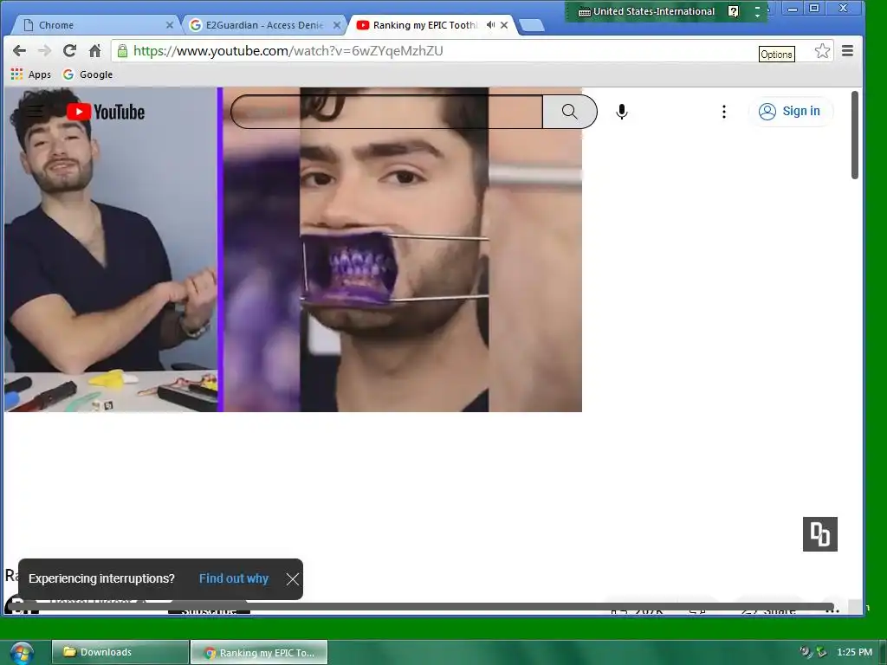Click the browser Forward arrow

pyautogui.click(x=44, y=51)
